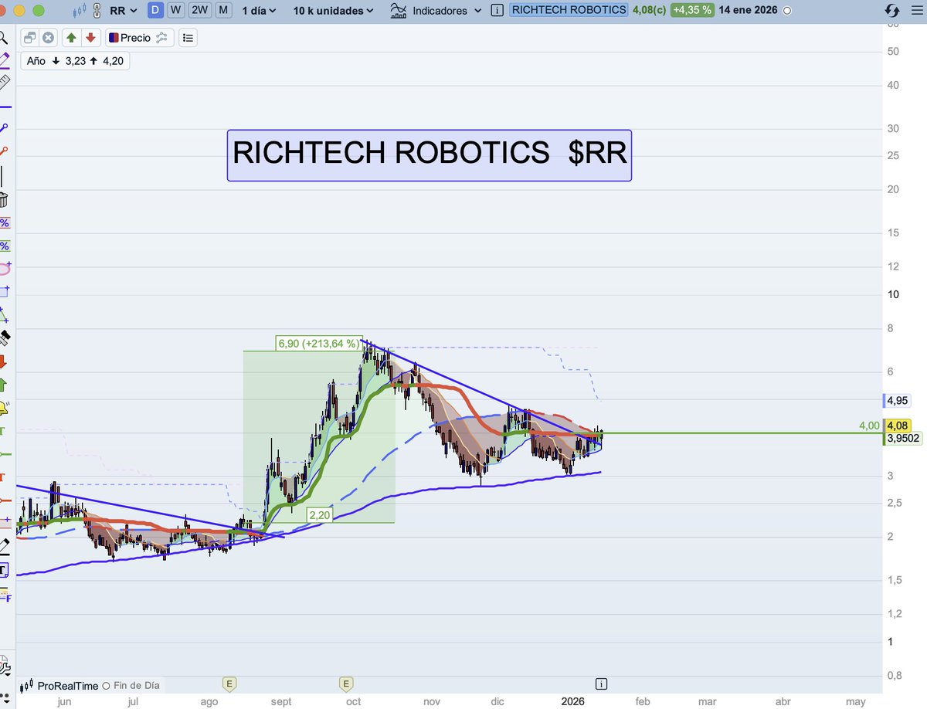Click the yellow alert bell tool

(4, 407)
